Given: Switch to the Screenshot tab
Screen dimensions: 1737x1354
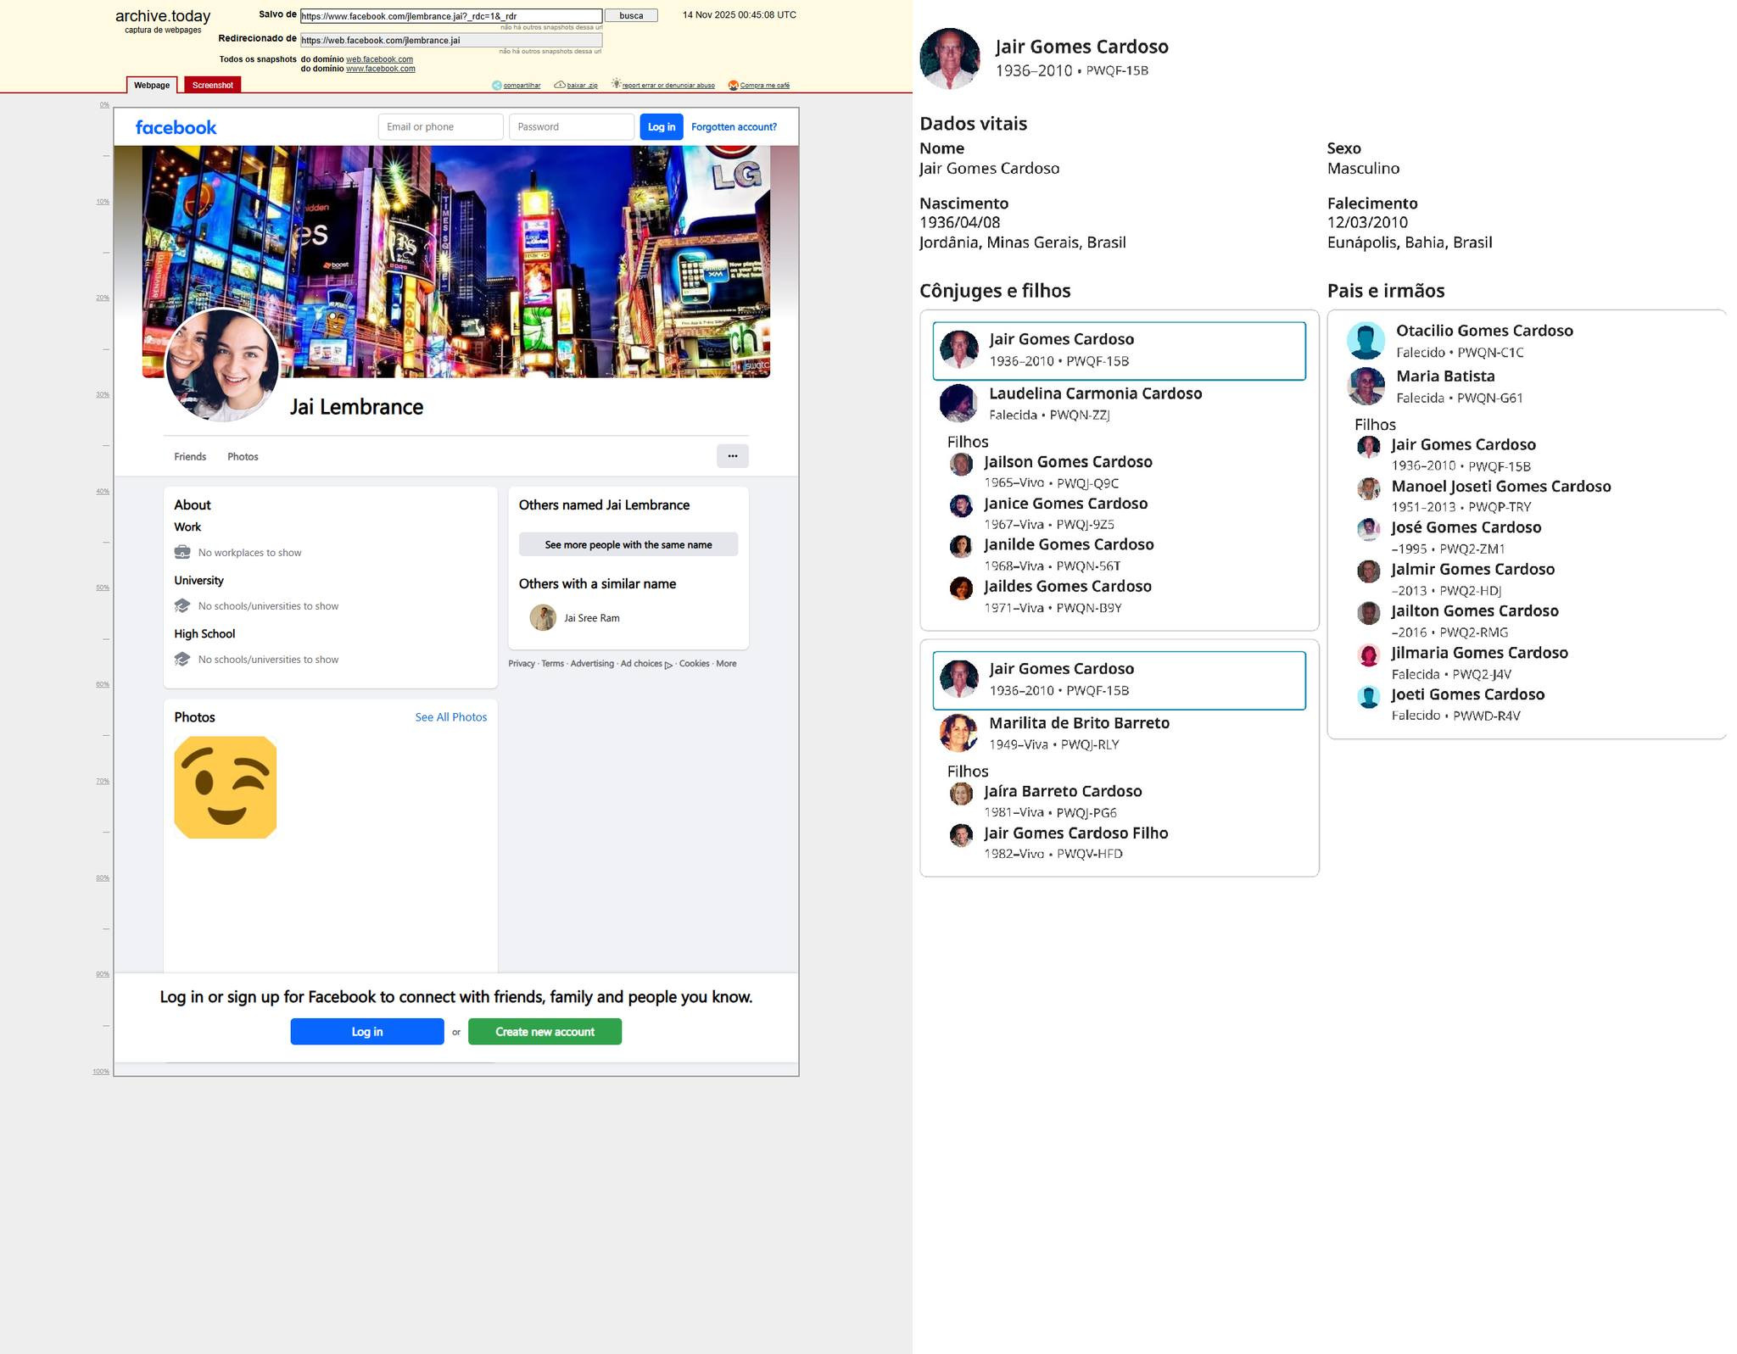Looking at the screenshot, I should [212, 85].
